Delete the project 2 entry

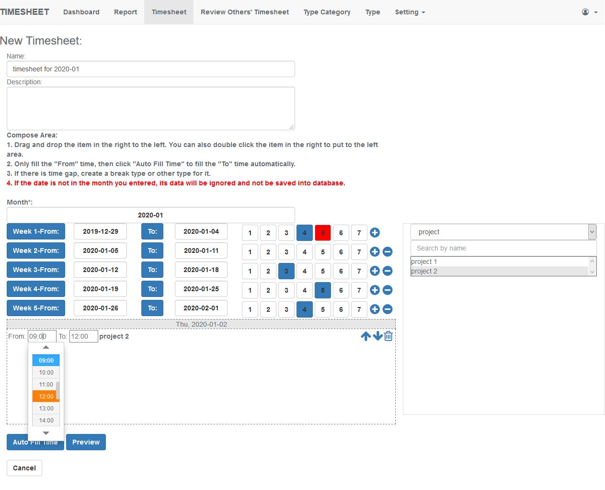coord(388,336)
